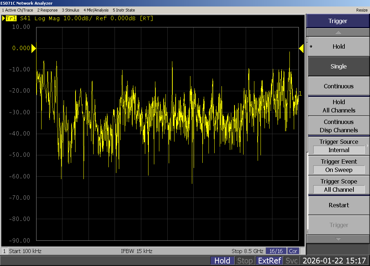Open the Stimulus menu
370x266 pixels.
pos(70,10)
